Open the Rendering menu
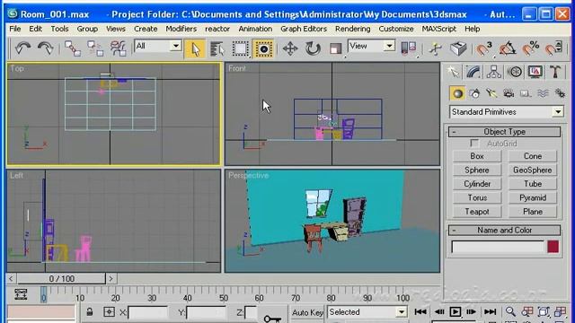Image resolution: width=575 pixels, height=323 pixels. (352, 29)
